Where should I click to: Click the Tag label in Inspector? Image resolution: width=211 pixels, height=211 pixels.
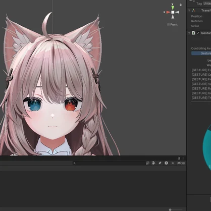[199, 4]
